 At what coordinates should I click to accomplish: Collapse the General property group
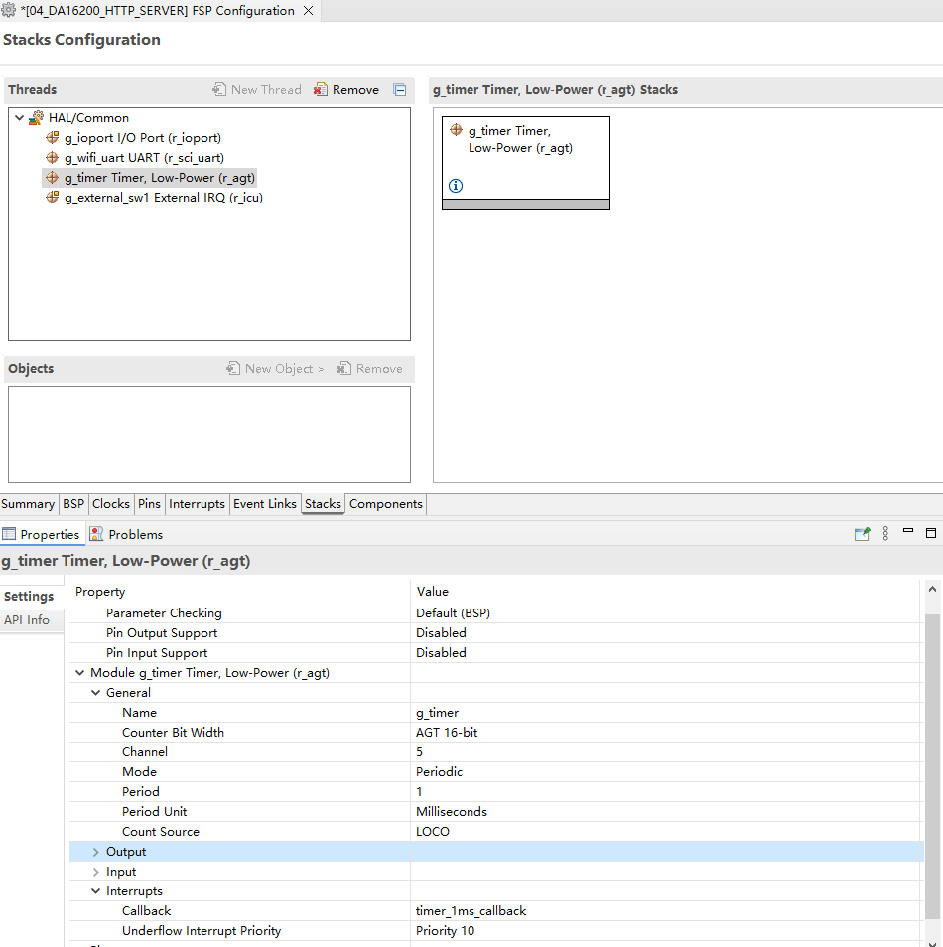click(x=95, y=693)
